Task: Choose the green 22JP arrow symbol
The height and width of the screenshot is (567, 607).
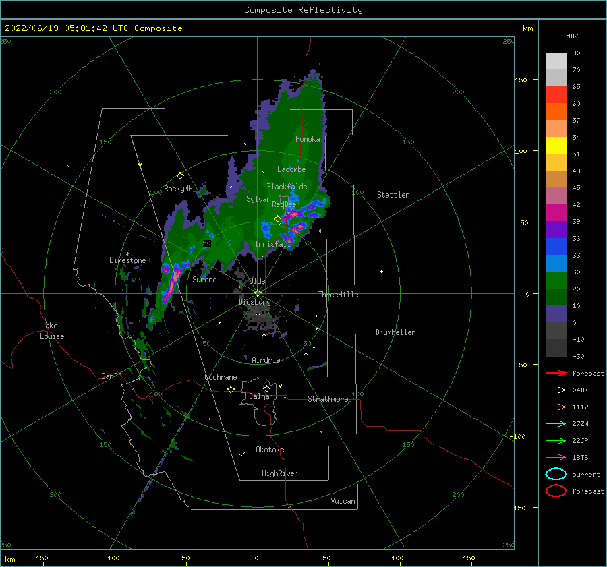Action: click(556, 440)
